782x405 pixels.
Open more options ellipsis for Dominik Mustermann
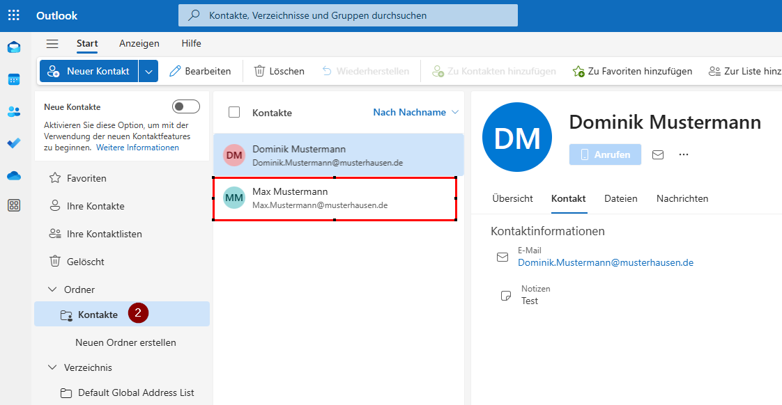click(x=684, y=154)
